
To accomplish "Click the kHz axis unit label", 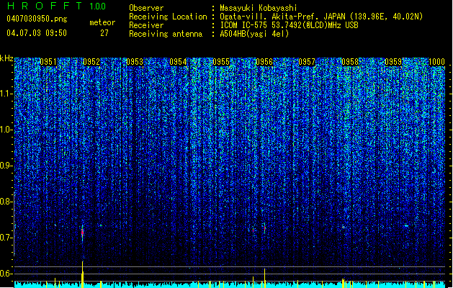I will click(6, 58).
